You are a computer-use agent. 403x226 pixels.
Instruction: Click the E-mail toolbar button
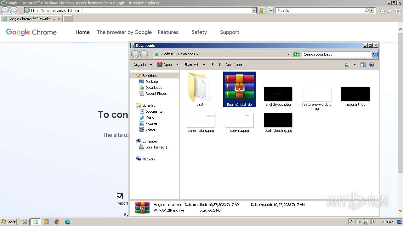(x=216, y=65)
